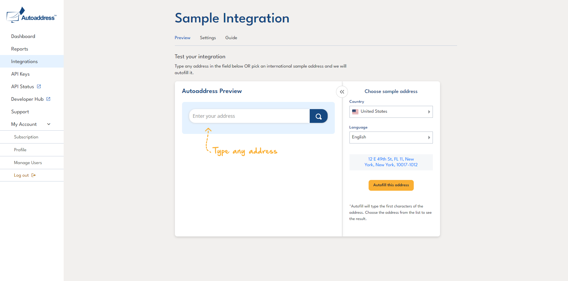568x281 pixels.
Task: Click the Log out arrow icon
Action: [33, 175]
